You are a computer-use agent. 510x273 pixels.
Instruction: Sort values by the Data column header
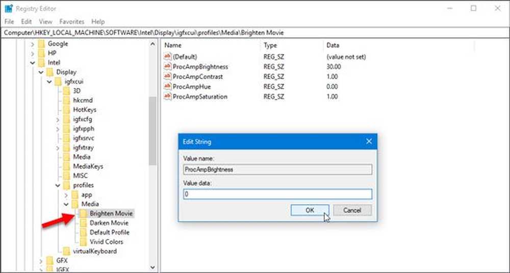click(333, 45)
